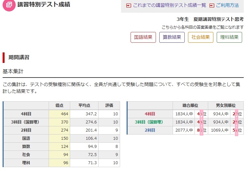Screen dimensions: 248x172
Task: Click the average value 201.4
Action: [x=91, y=130]
